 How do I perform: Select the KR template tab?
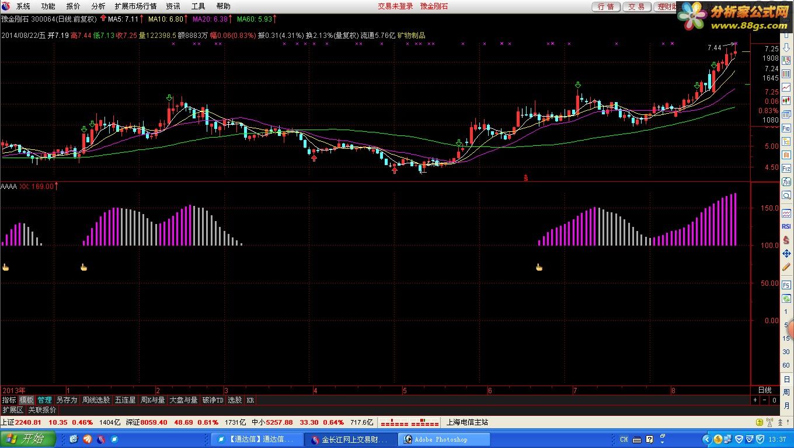click(x=250, y=400)
